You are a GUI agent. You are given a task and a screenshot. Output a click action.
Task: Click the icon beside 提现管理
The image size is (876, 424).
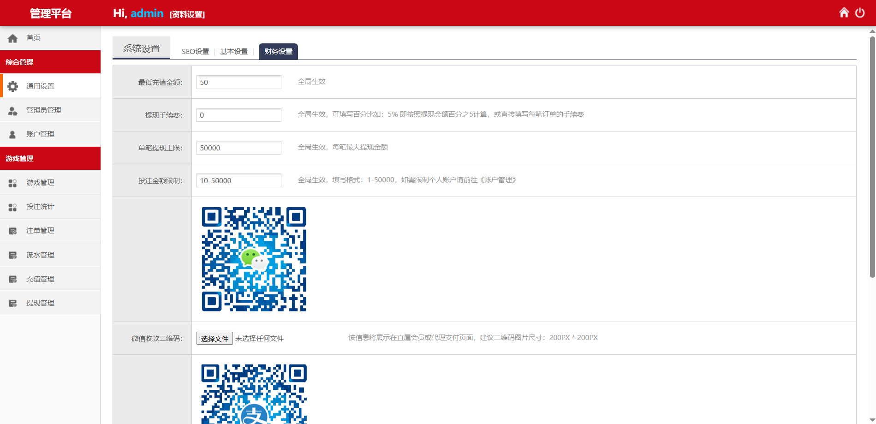coord(13,303)
